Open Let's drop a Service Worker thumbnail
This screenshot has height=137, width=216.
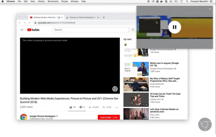[136, 114]
